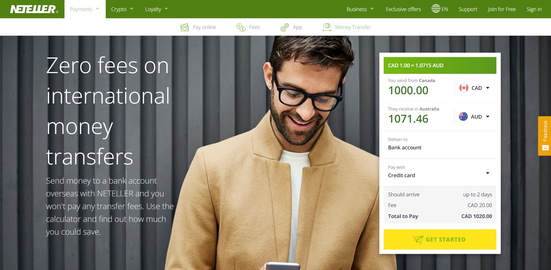The image size is (551, 270).
Task: Click the NETELLER logo
Action: click(x=34, y=9)
